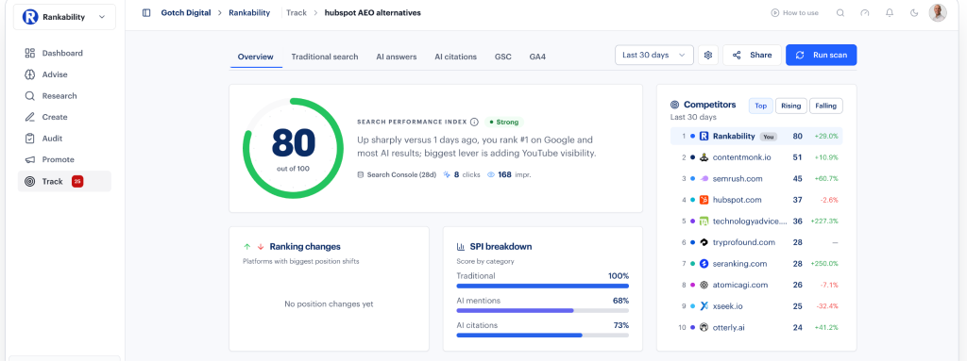Open the user profile avatar
This screenshot has height=361, width=967.
(938, 13)
